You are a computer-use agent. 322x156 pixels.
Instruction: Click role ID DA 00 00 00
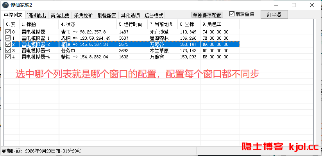pos(215,44)
